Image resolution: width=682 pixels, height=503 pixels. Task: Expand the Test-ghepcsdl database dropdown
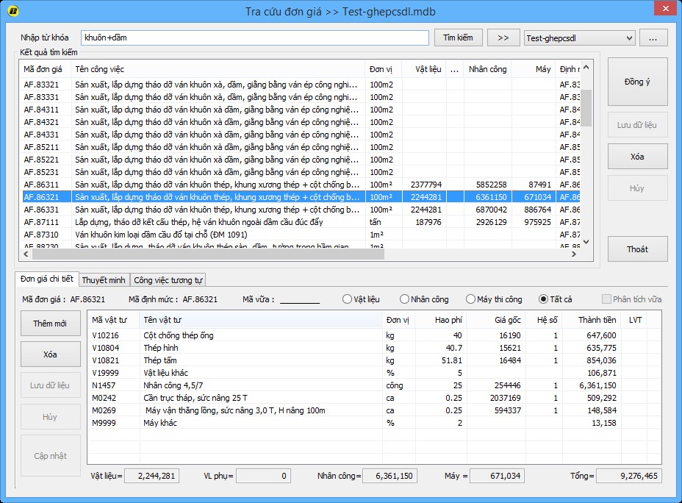pos(628,38)
